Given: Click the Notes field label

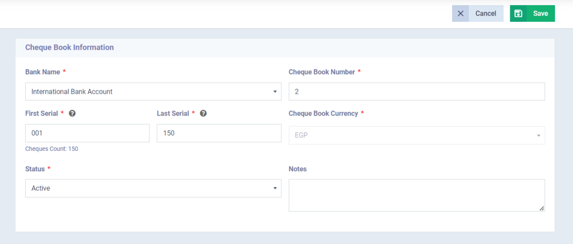Looking at the screenshot, I should tap(297, 169).
